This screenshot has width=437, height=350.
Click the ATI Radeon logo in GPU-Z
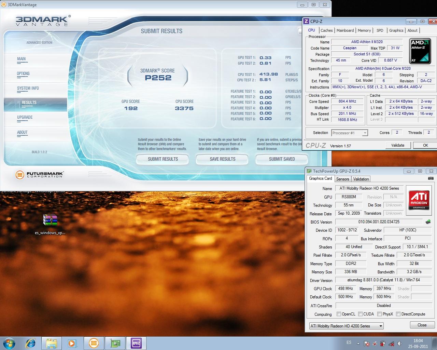(x=419, y=200)
